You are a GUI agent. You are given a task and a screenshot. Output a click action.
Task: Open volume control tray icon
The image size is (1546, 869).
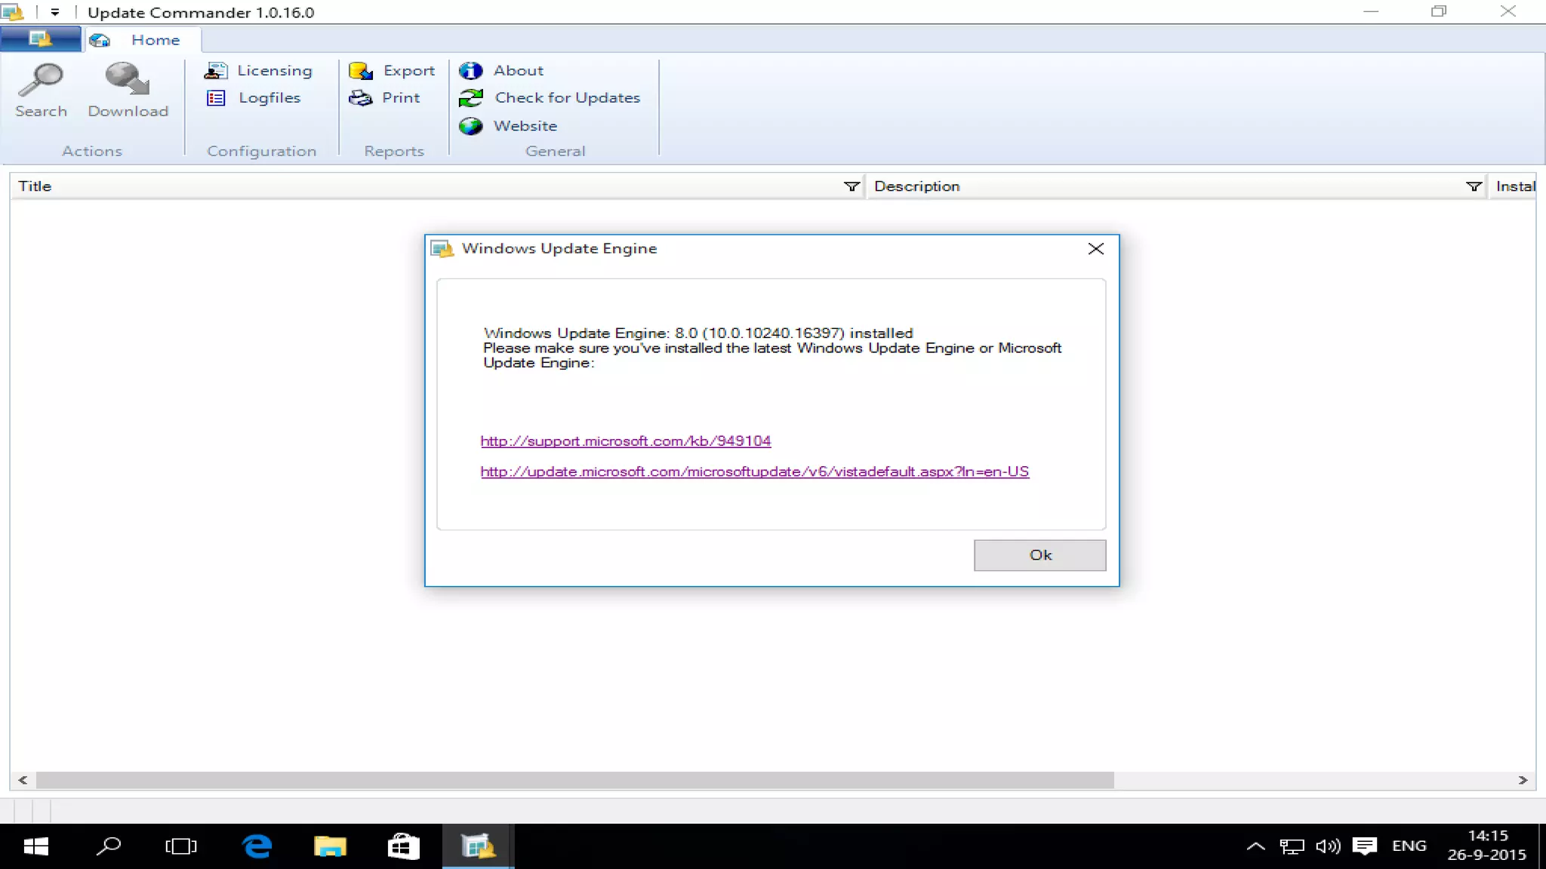click(x=1328, y=846)
